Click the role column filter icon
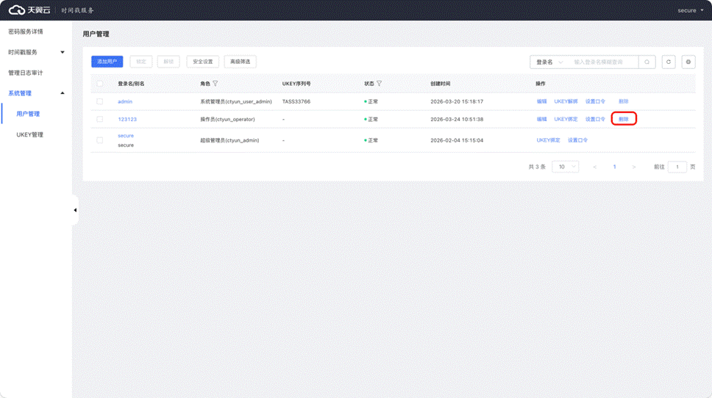712x398 pixels. (216, 84)
